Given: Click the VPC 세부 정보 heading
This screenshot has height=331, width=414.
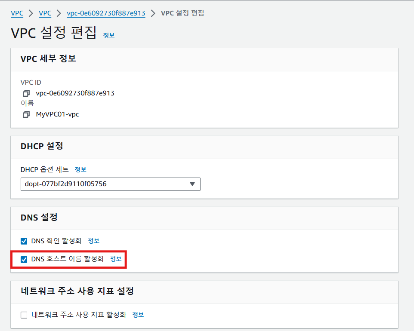Looking at the screenshot, I should [48, 58].
